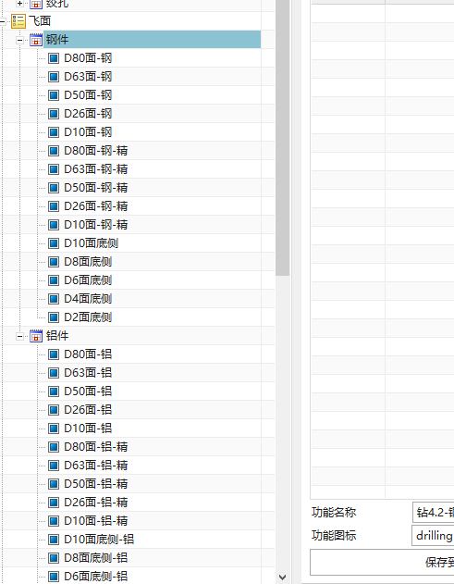The width and height of the screenshot is (454, 584).
Task: Select the D50面-钢 tree item
Action: point(88,95)
